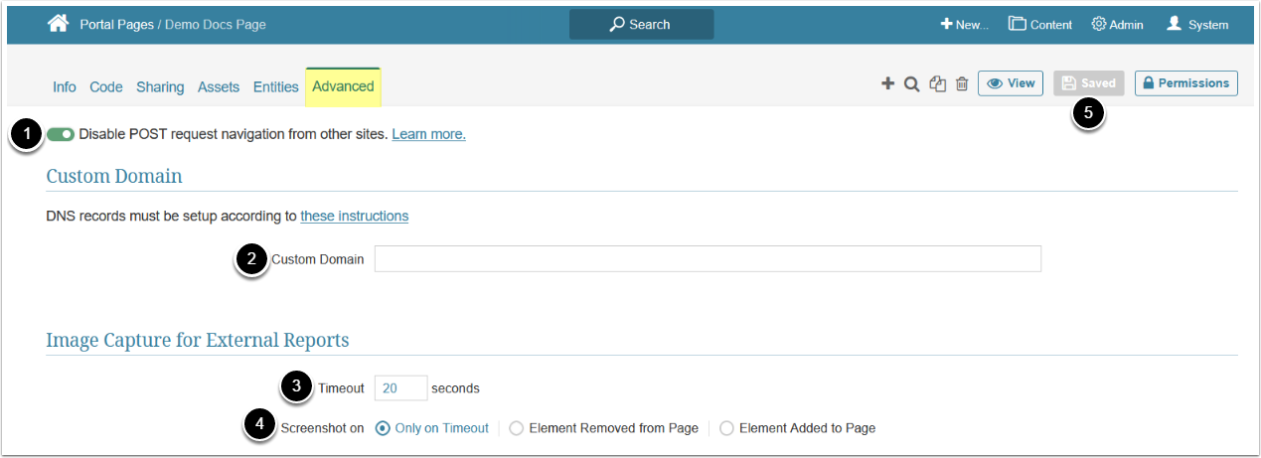Expand the New dropdown menu
This screenshot has width=1261, height=458.
964,25
